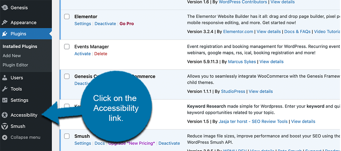The image size is (341, 151).
Task: Check the Genesis Connect plugin checkbox
Action: click(67, 76)
